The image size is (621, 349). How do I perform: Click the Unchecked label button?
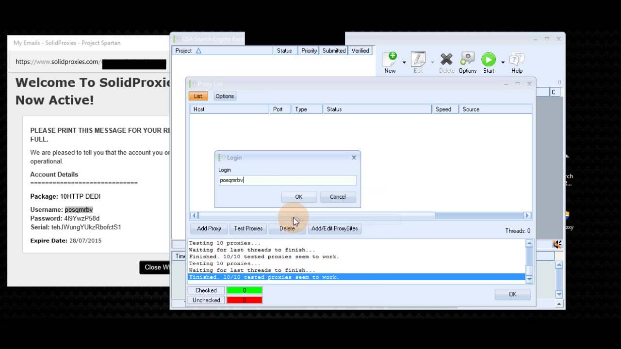tap(206, 300)
